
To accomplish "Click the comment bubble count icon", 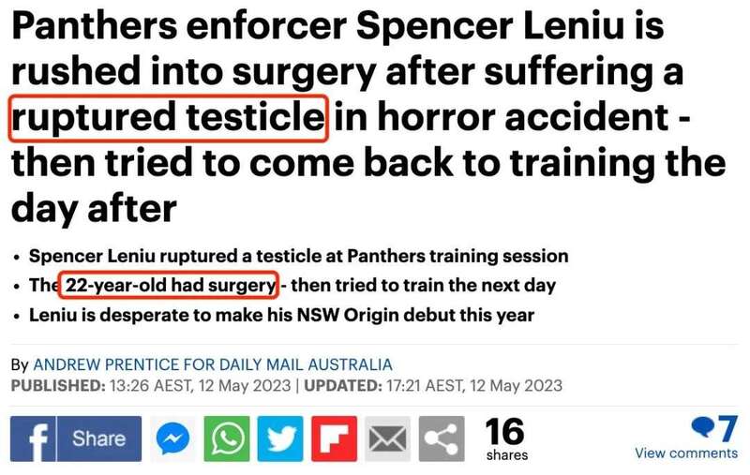I will pyautogui.click(x=704, y=426).
